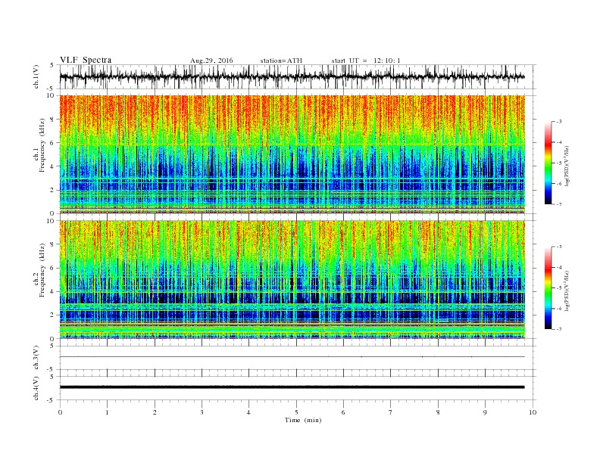Click the ch.1 log(PSD) color bar label
The width and height of the screenshot is (600, 463).
[x=567, y=166]
